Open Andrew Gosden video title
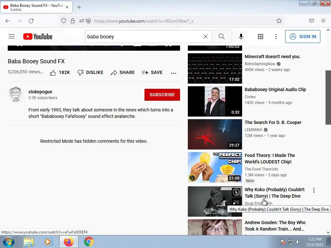This screenshot has width=331, height=248. click(275, 226)
